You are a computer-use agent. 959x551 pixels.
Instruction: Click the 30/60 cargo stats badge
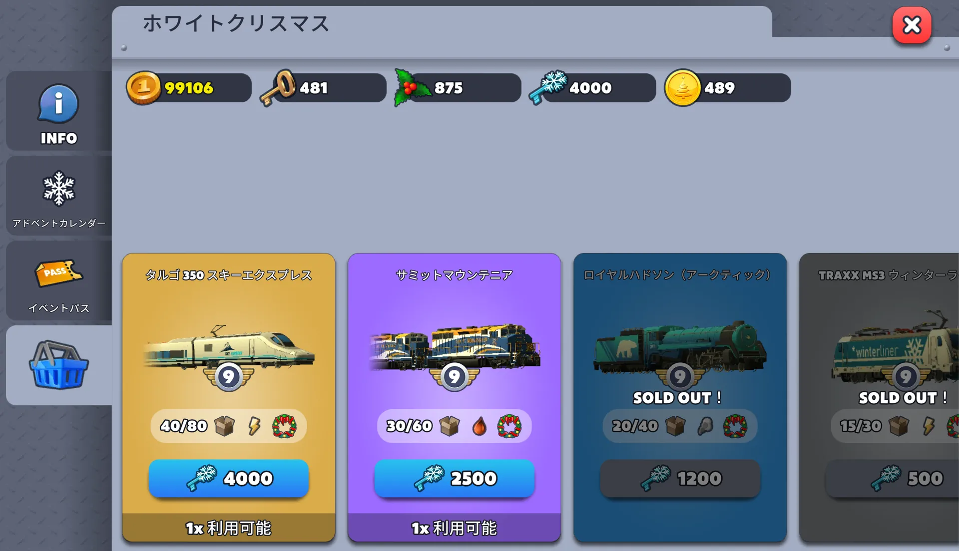point(455,426)
